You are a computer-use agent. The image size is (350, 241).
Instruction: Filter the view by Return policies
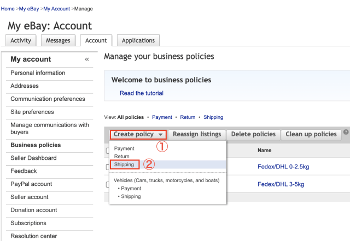(188, 117)
